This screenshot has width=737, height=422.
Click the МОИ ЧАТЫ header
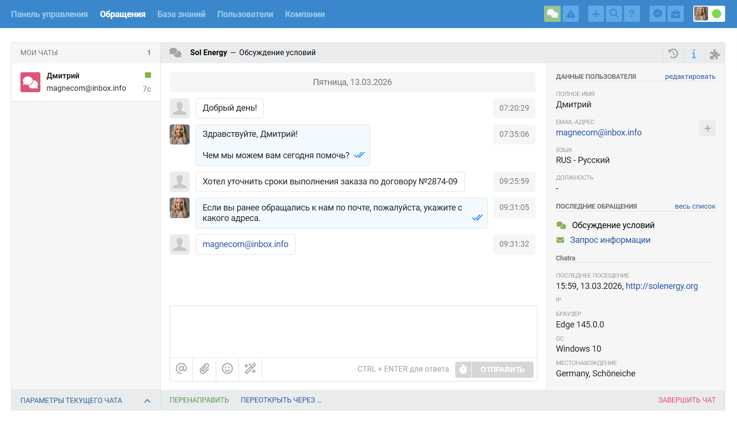tap(39, 53)
